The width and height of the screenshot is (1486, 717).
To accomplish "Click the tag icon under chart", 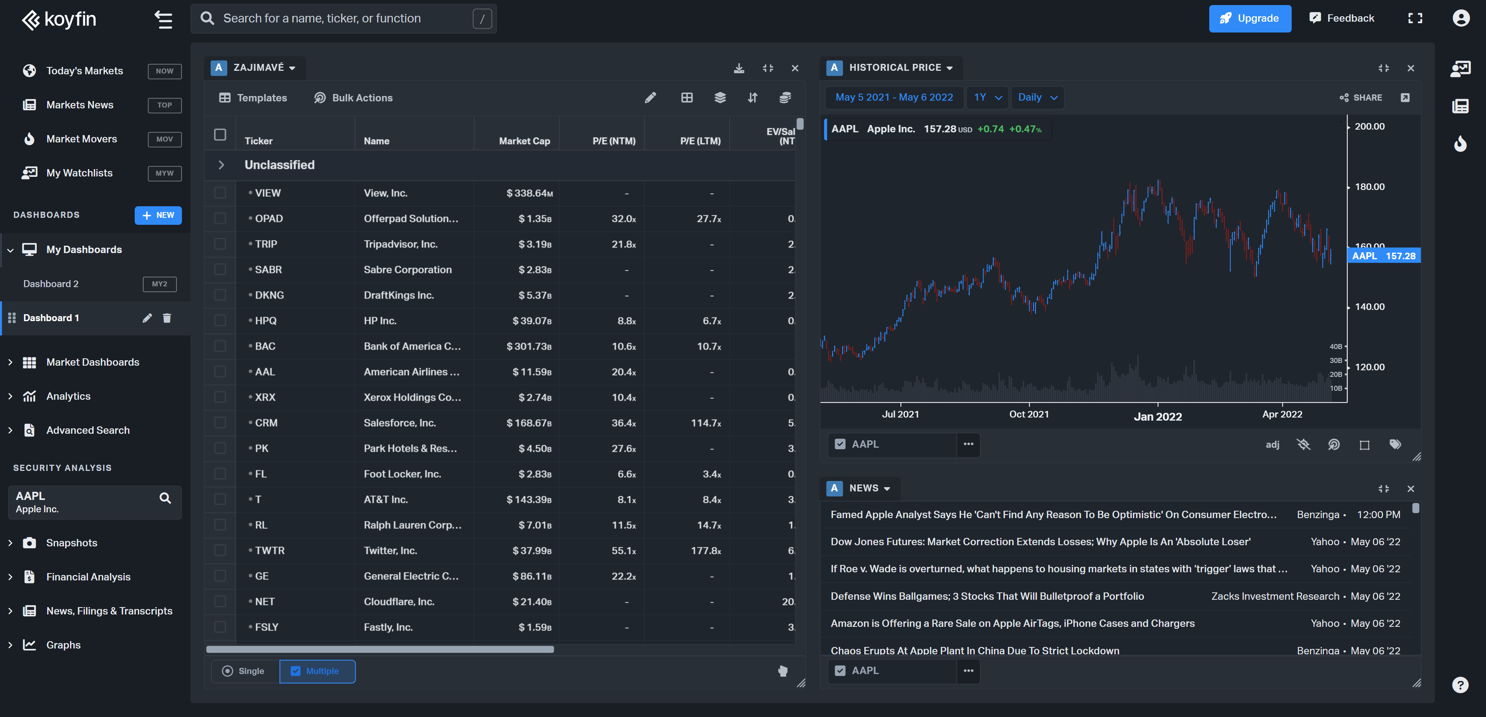I will pos(1395,444).
